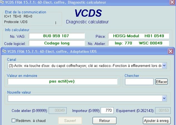Click the VCDS icon in Diagnostic calculateur title bar
Screen dimensions: 176x125
click(x=2, y=2)
